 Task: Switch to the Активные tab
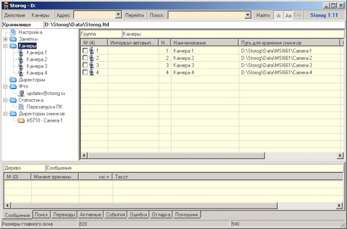point(90,214)
